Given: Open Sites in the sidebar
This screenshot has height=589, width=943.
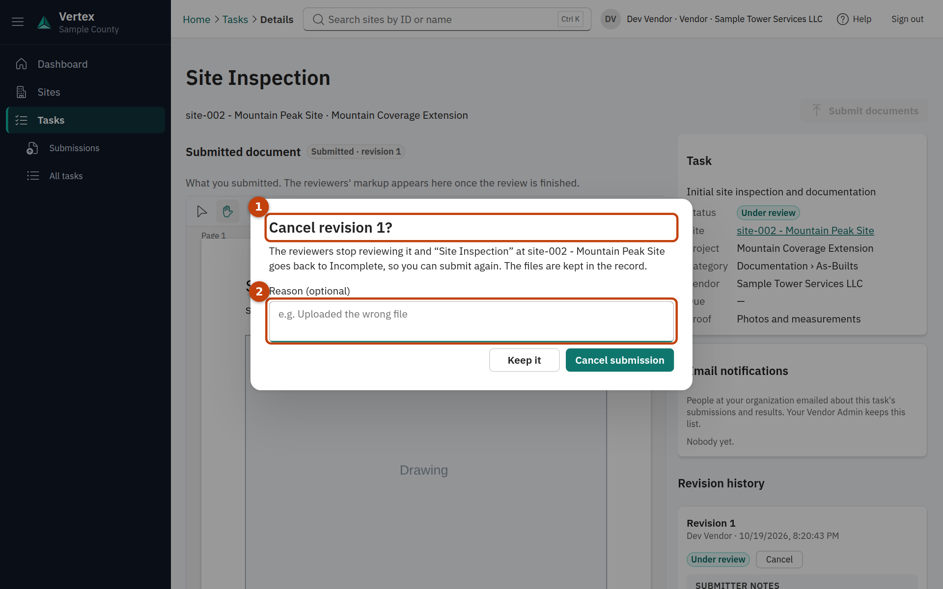Looking at the screenshot, I should click(x=85, y=92).
